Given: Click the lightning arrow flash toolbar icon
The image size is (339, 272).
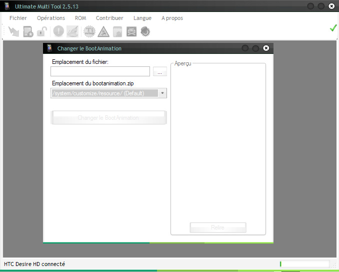Looking at the screenshot, I should click(x=13, y=31).
